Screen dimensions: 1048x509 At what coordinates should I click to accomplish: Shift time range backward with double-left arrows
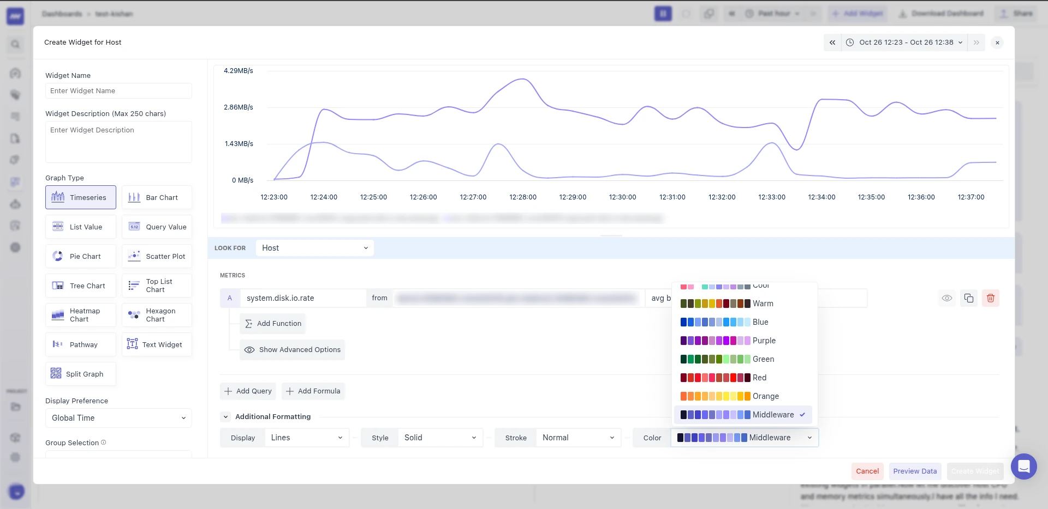point(832,43)
